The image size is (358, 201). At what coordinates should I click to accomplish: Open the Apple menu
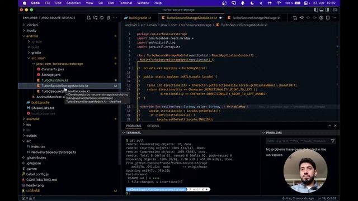point(25,3)
